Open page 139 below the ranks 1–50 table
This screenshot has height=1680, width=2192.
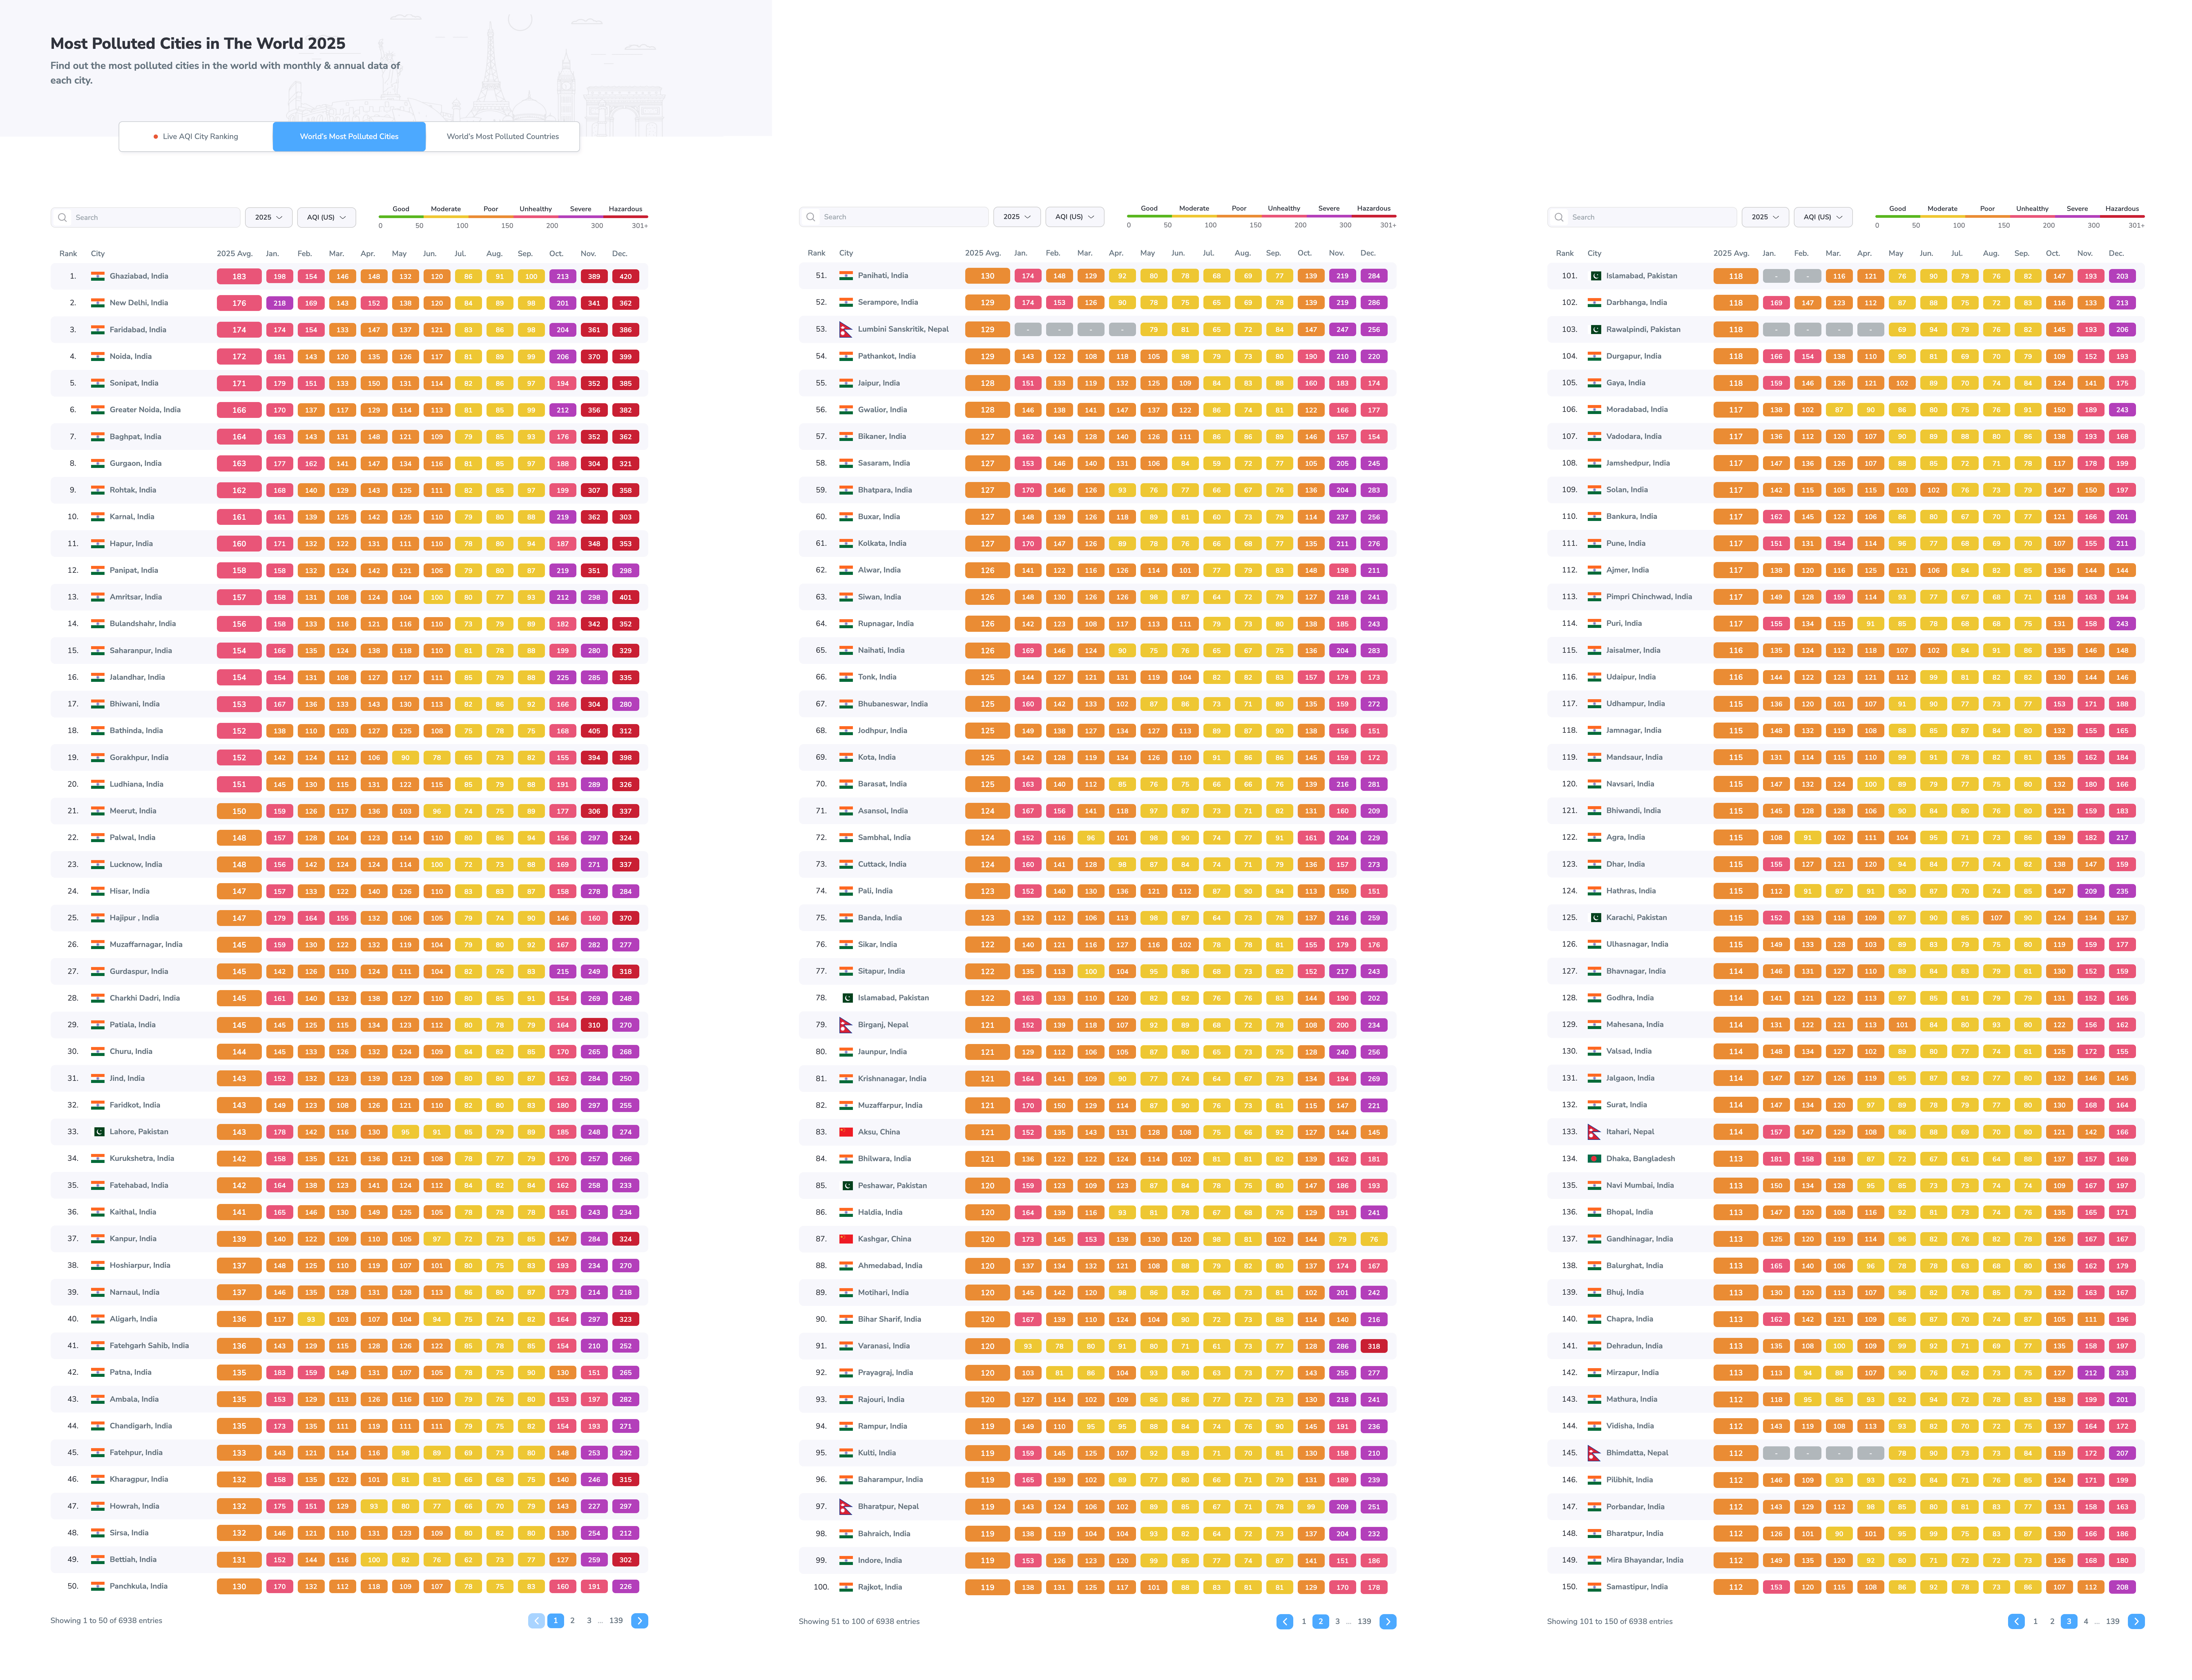pyautogui.click(x=616, y=1621)
